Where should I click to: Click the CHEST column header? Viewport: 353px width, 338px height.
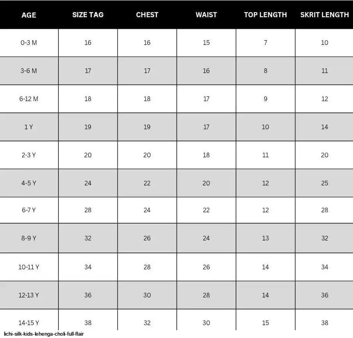[x=147, y=15]
